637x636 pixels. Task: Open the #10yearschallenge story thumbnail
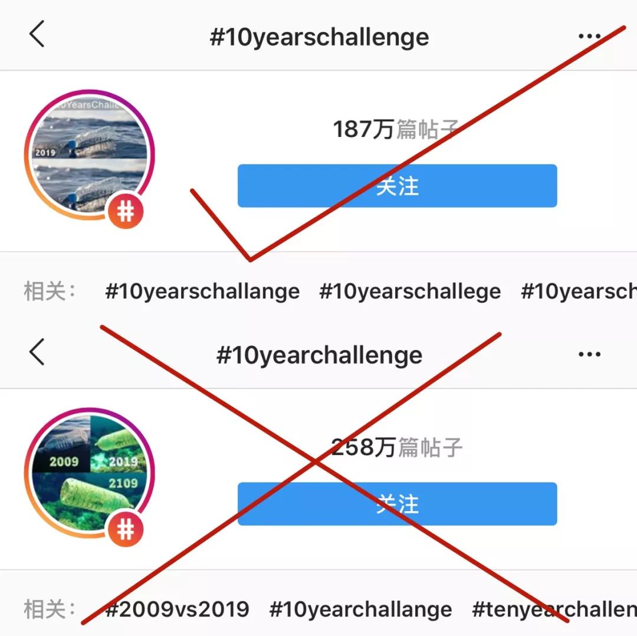pyautogui.click(x=88, y=153)
